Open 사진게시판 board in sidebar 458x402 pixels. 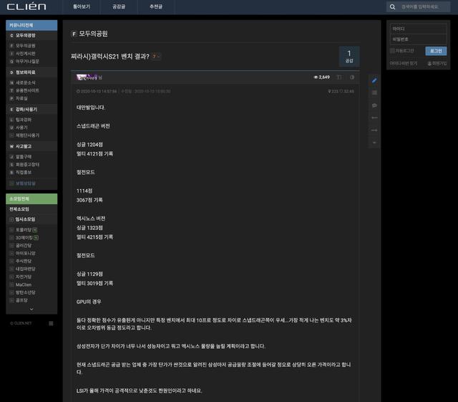(x=26, y=54)
